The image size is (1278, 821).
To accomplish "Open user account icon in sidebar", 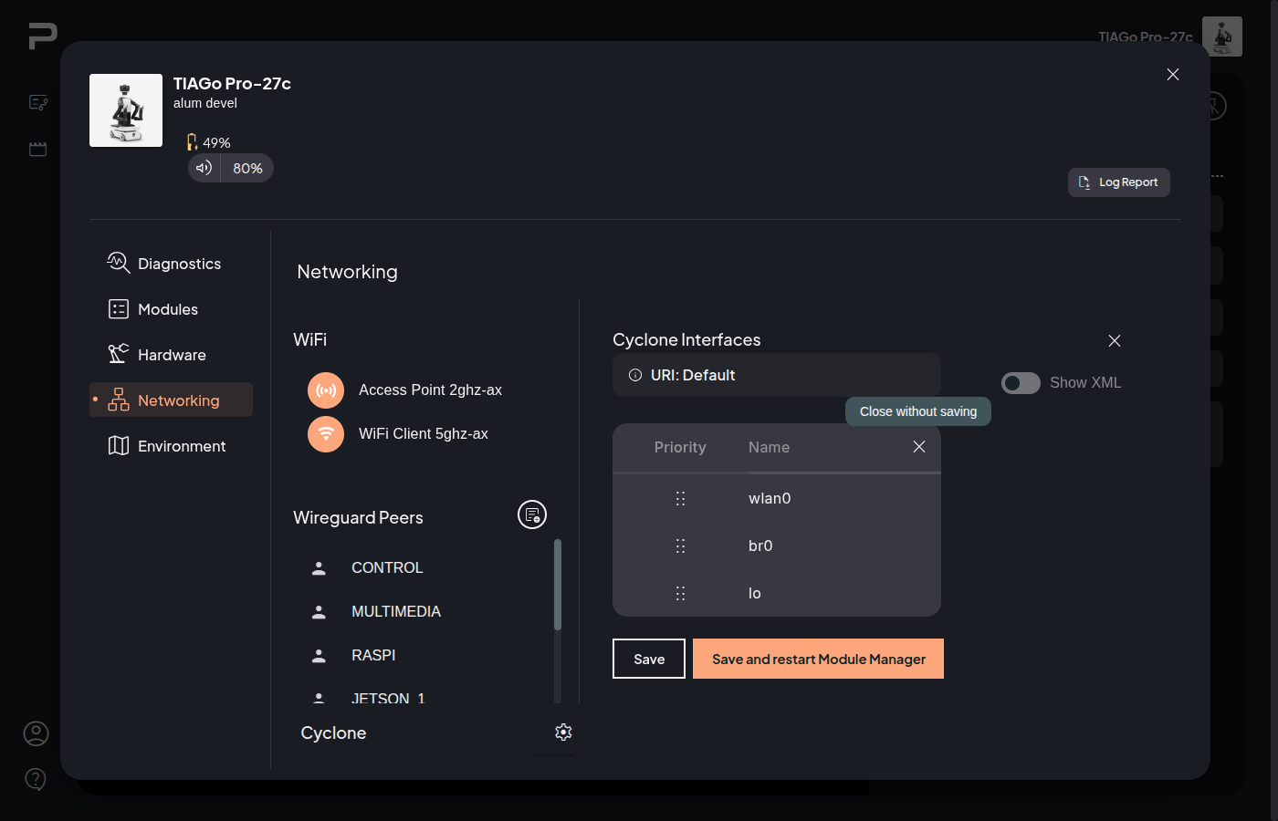I will [x=36, y=733].
